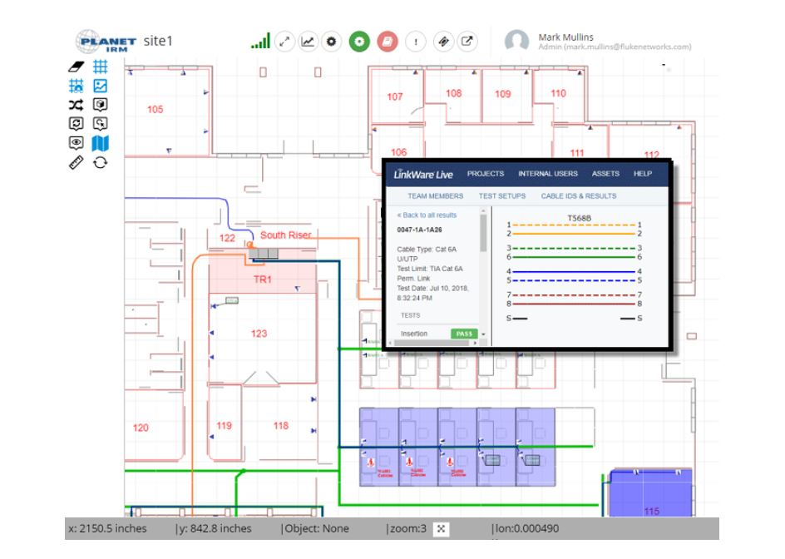This screenshot has height=559, width=785.
Task: Toggle the green gear button in the toolbar
Action: 360,39
